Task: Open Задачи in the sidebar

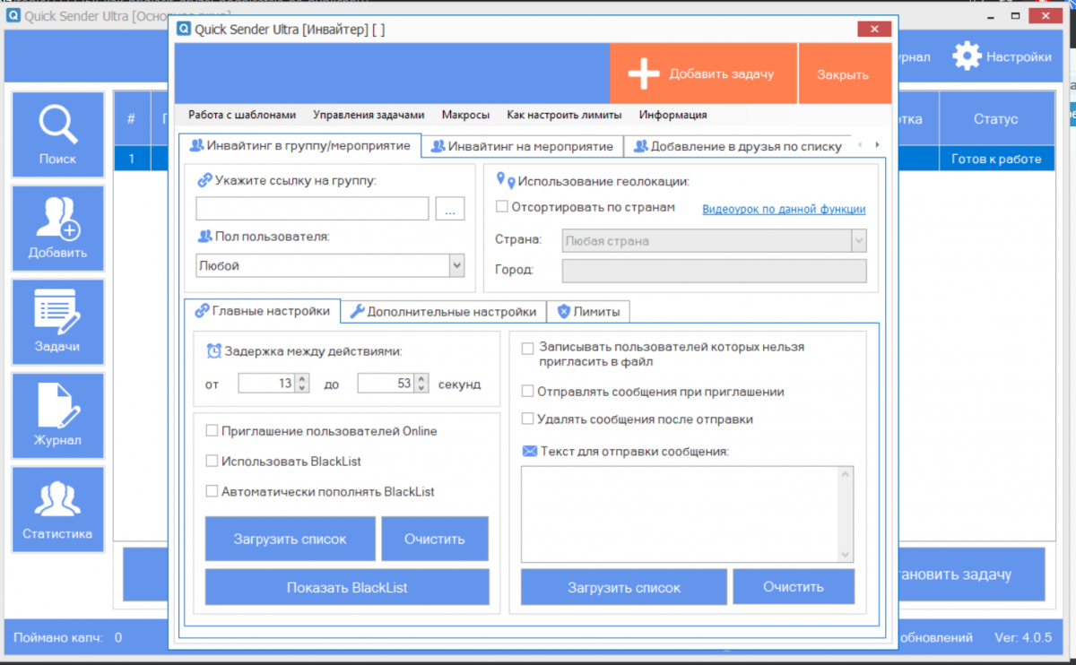Action: [x=57, y=323]
